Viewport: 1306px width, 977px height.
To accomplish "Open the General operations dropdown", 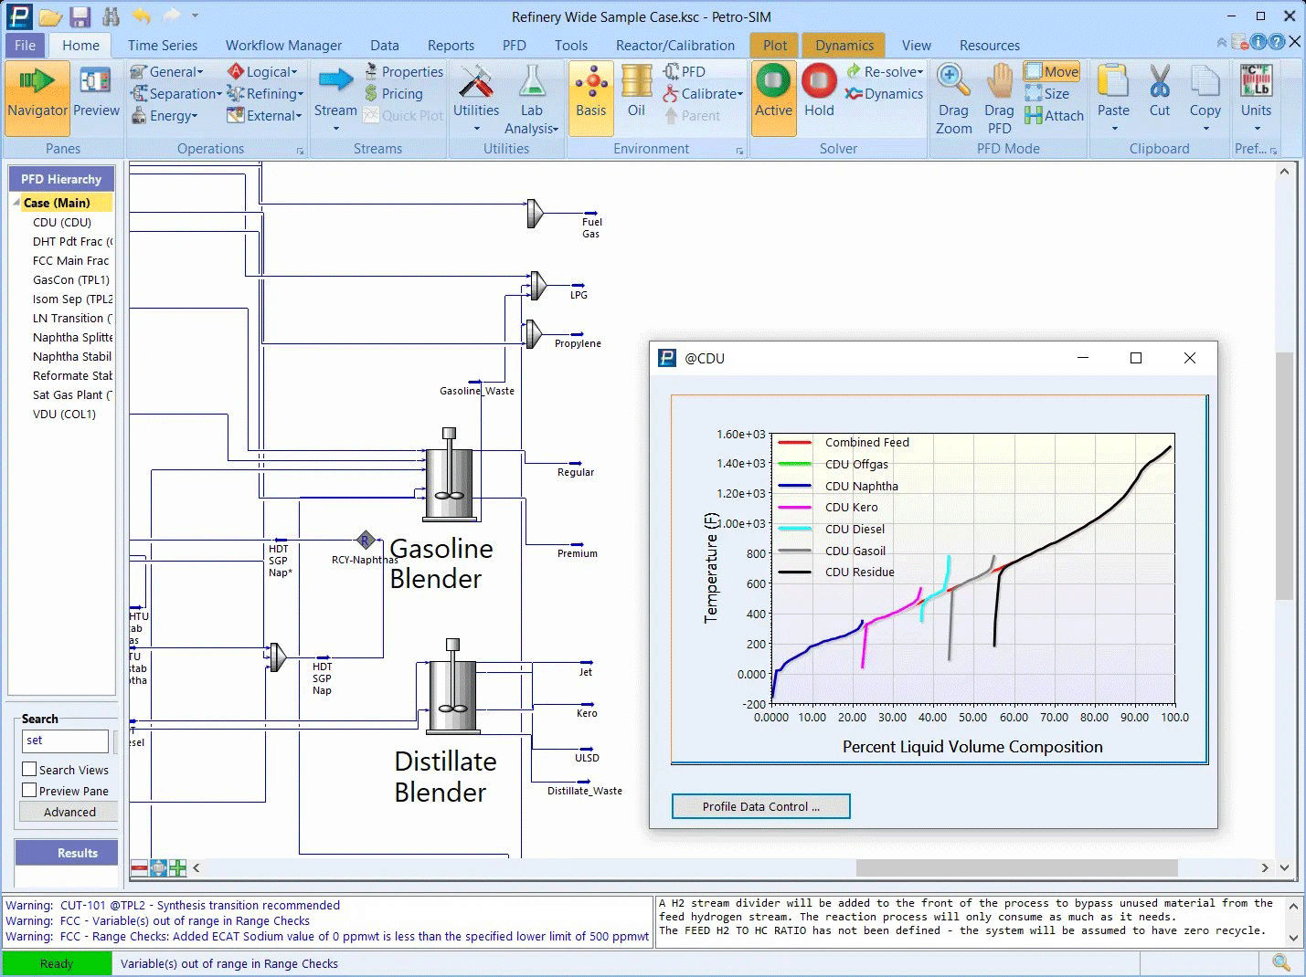I will click(x=167, y=71).
